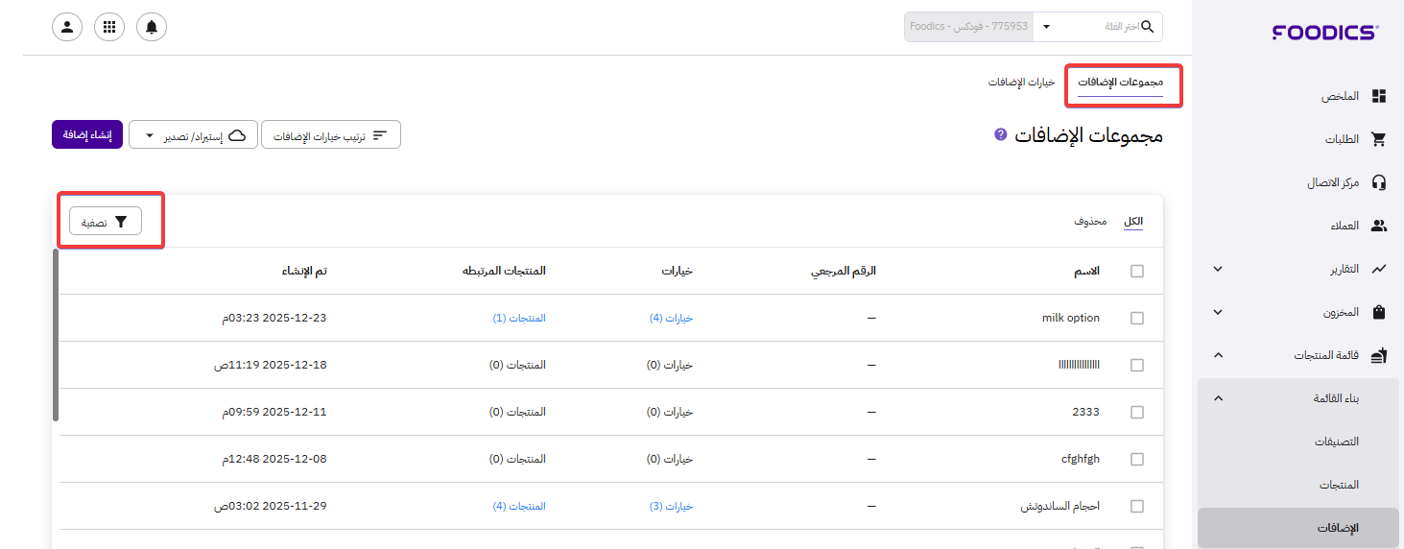Screen dimensions: 1404x549
Task: Open the apps grid icon
Action: (x=109, y=27)
